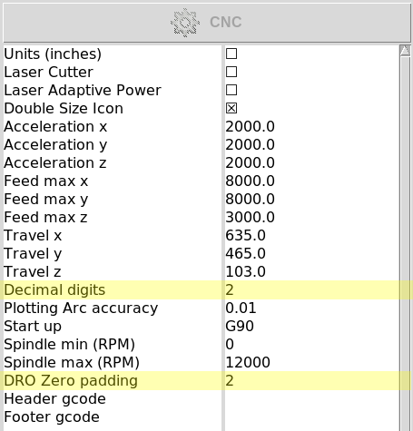Enable Laser Adaptive Power checkbox

point(231,90)
